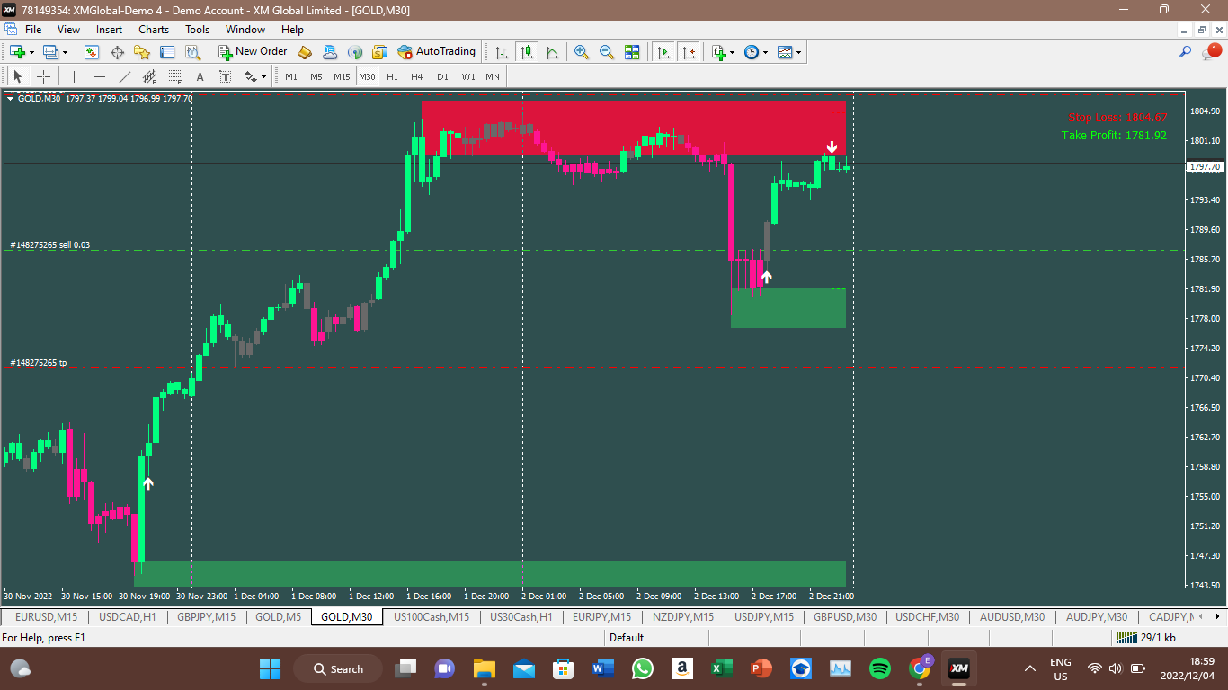Select the text label 'T' tool
Screen dimensions: 1228x690
coord(225,76)
